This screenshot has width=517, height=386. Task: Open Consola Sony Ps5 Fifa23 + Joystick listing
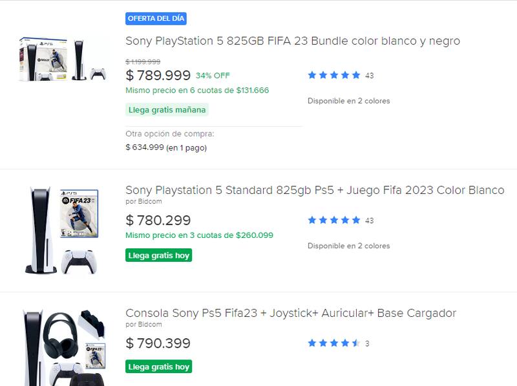pos(290,313)
